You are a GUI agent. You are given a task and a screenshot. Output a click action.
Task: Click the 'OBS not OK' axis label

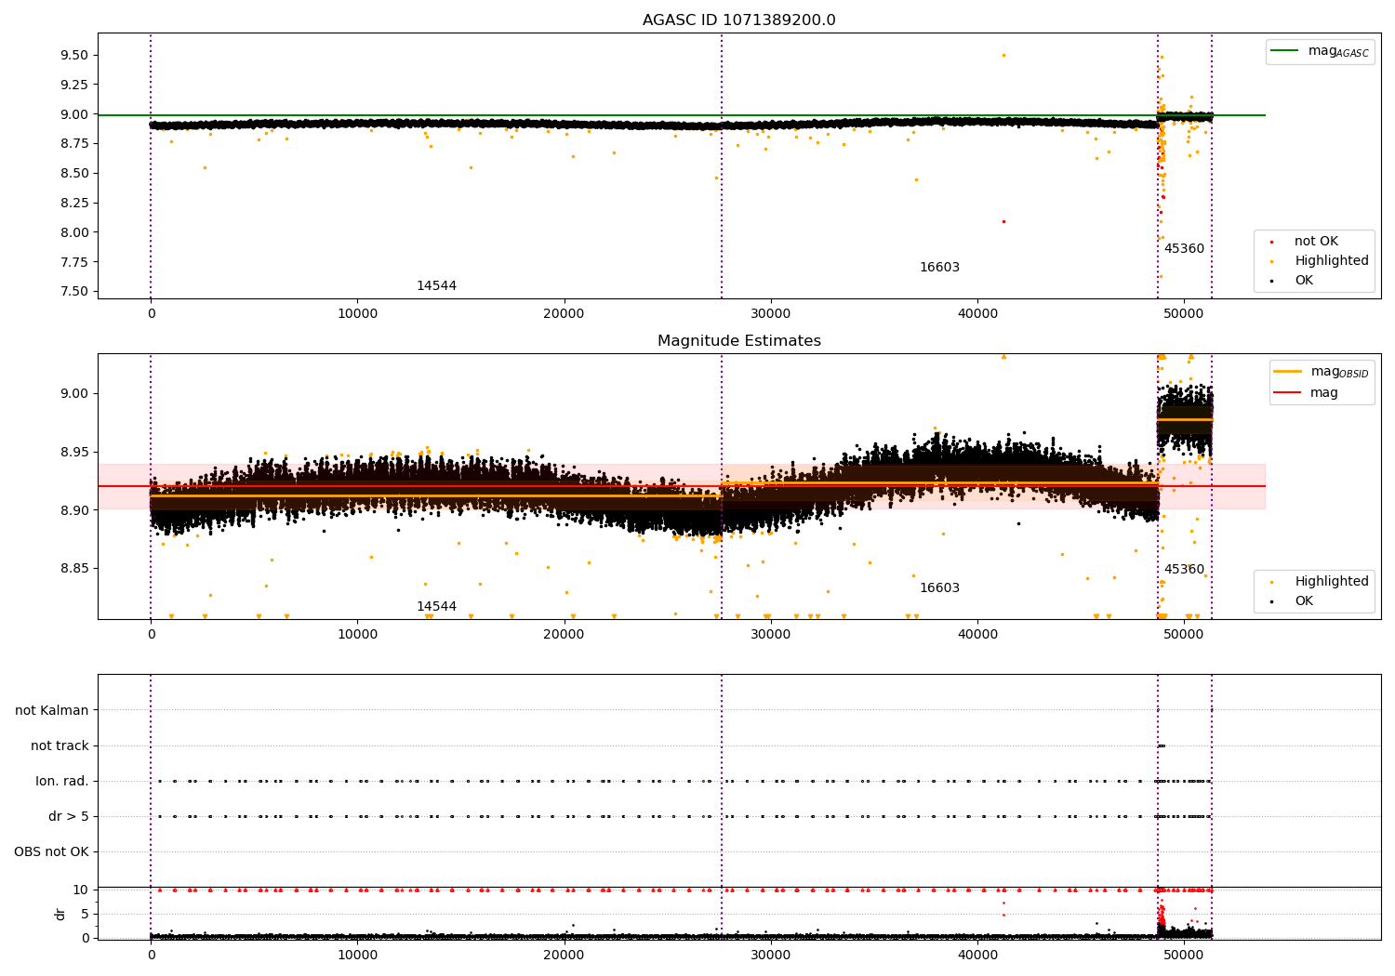click(x=52, y=852)
